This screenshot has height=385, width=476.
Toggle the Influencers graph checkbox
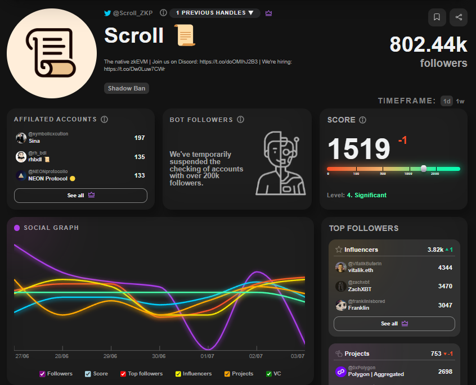pyautogui.click(x=178, y=374)
